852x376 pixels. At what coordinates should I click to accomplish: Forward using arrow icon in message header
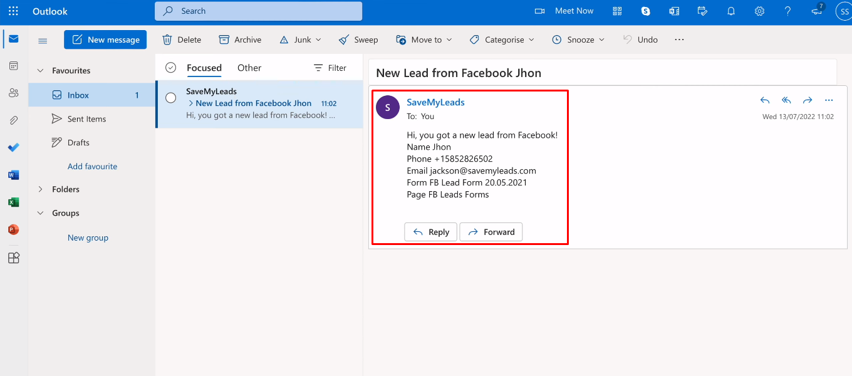pos(808,100)
